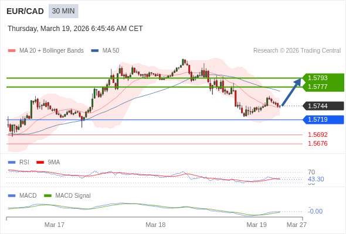Viewport: 346px width, 234px height.
Task: Click the blue MACD legend swatch
Action: (x=12, y=196)
